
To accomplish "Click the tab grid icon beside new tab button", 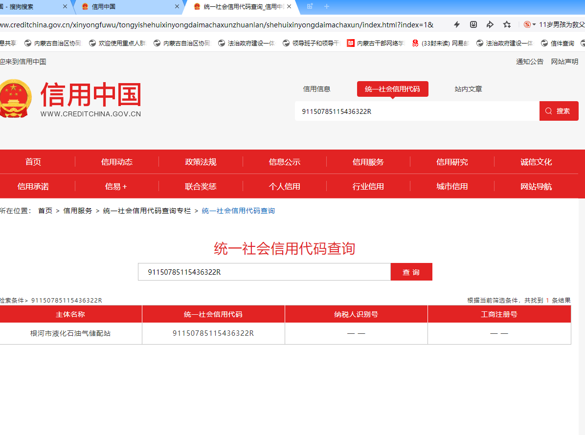I will point(310,6).
